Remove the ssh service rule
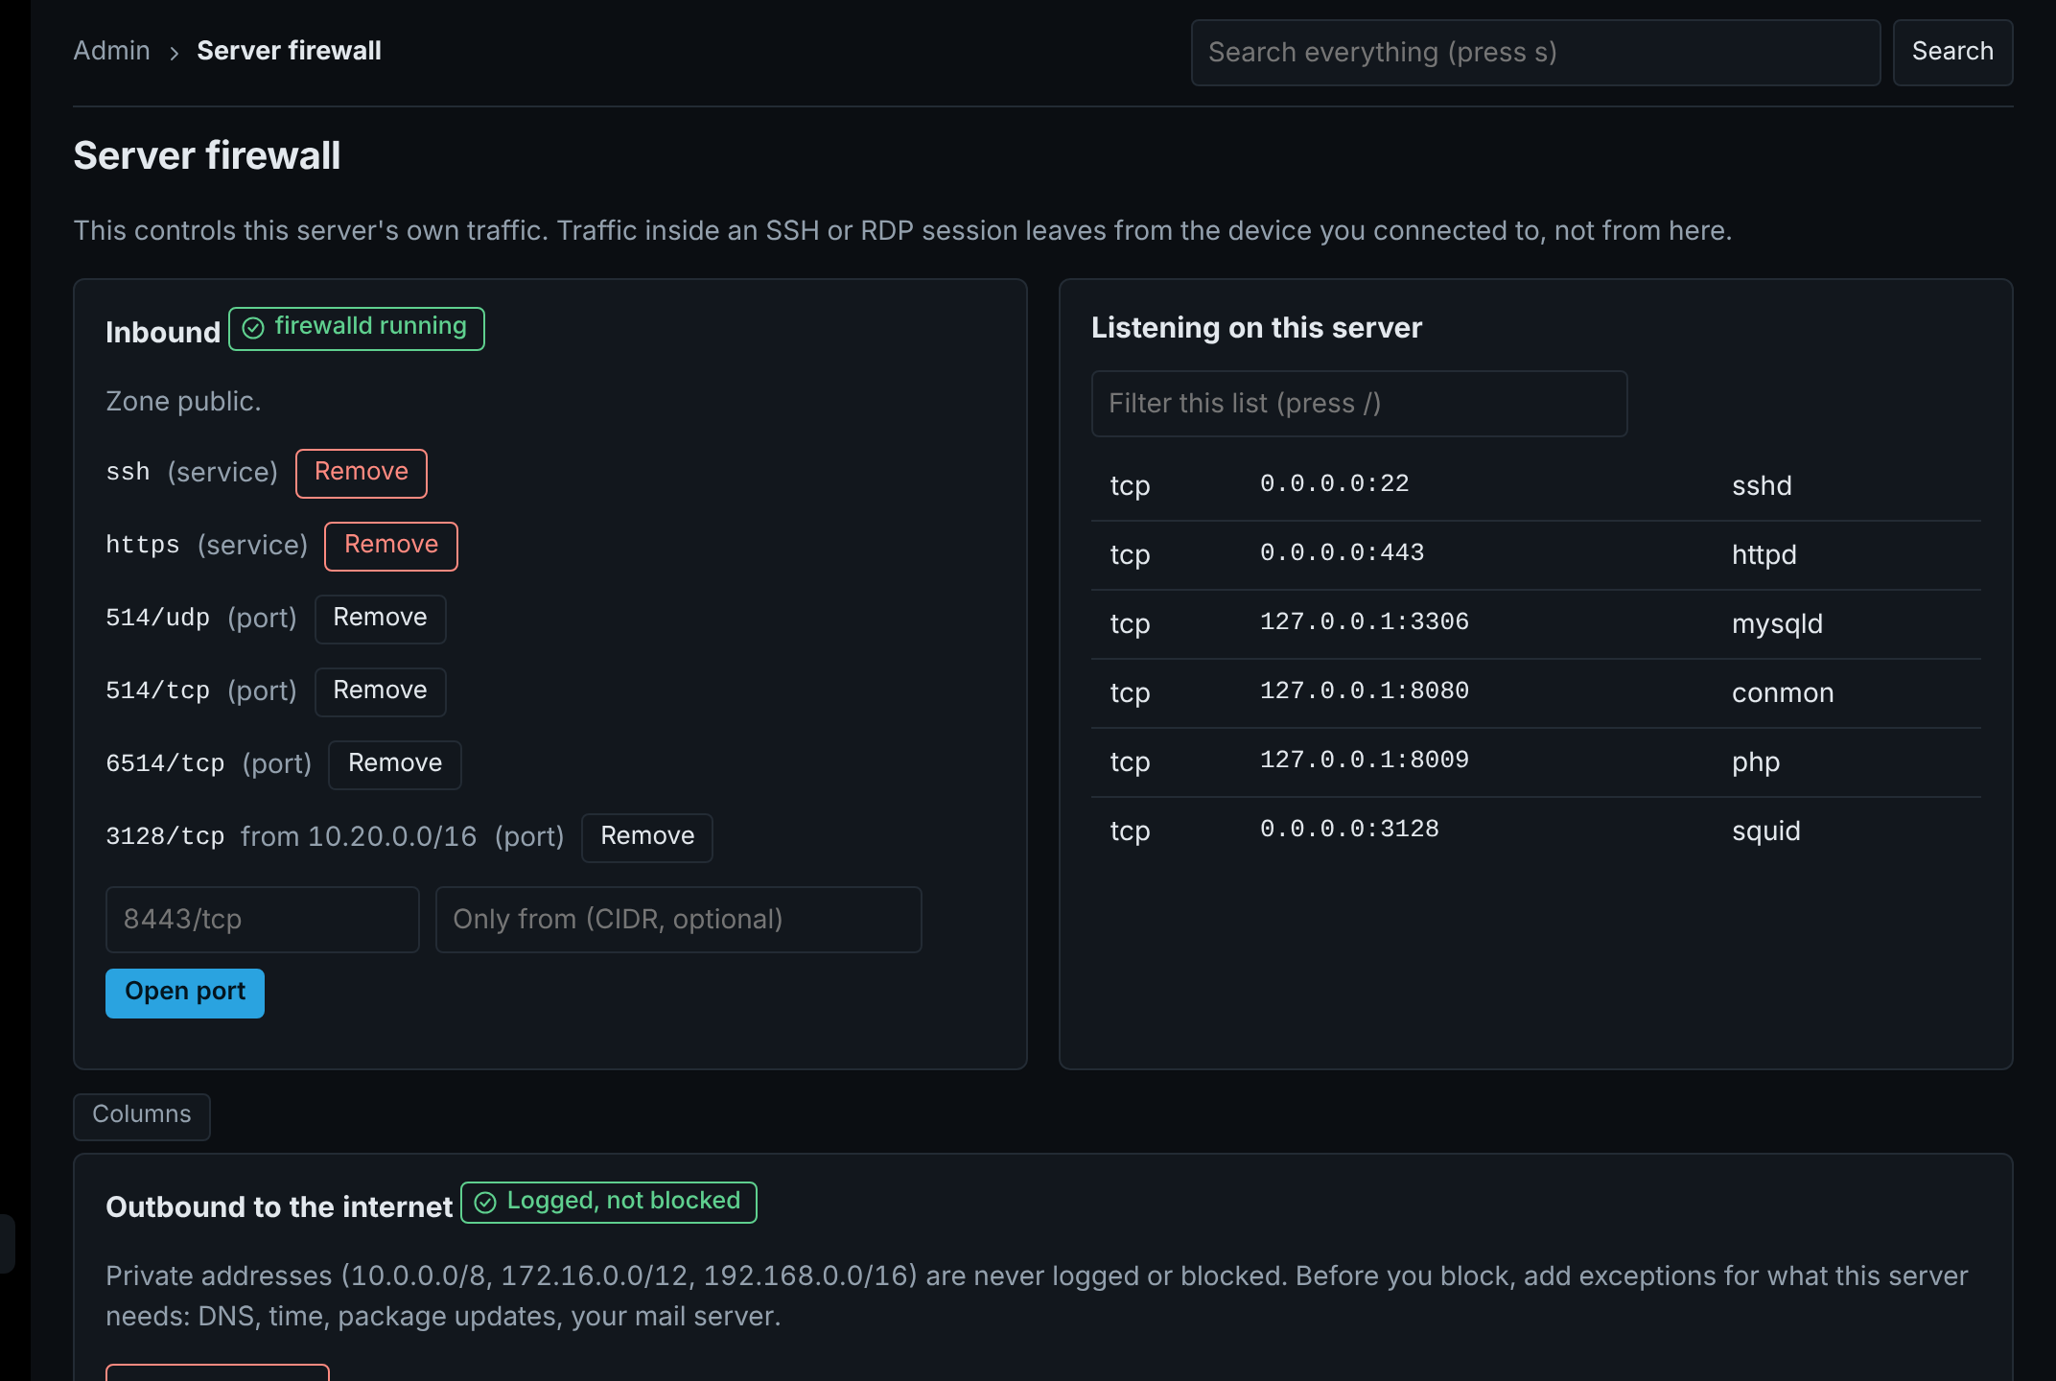2056x1381 pixels. [362, 473]
